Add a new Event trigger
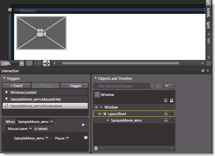The height and width of the screenshot is (156, 215). (16, 86)
